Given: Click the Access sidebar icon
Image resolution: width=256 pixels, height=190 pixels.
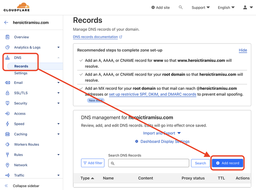Looking at the screenshot, I should tap(7, 113).
